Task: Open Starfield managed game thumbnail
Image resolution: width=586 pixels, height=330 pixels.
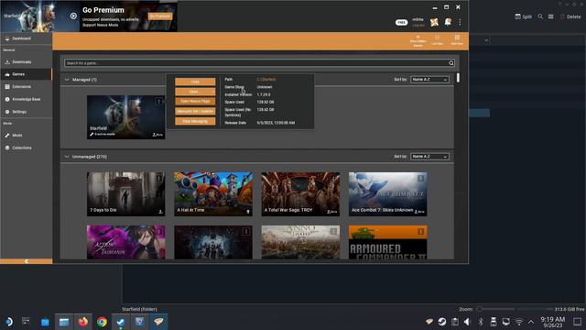Action: (125, 117)
